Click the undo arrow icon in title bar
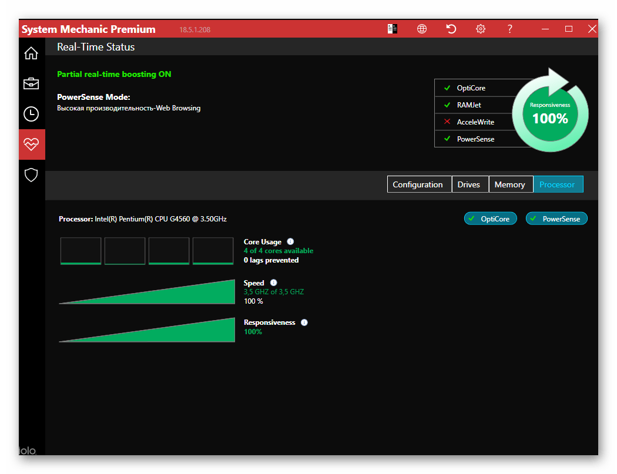 (451, 29)
